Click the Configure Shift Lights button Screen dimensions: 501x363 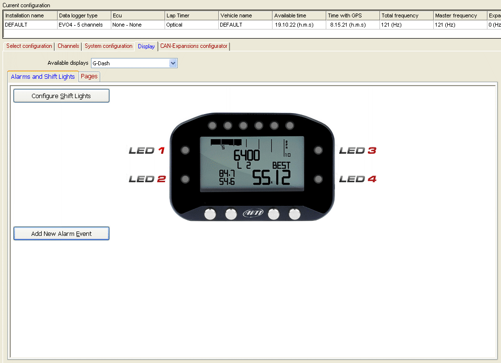coord(61,96)
